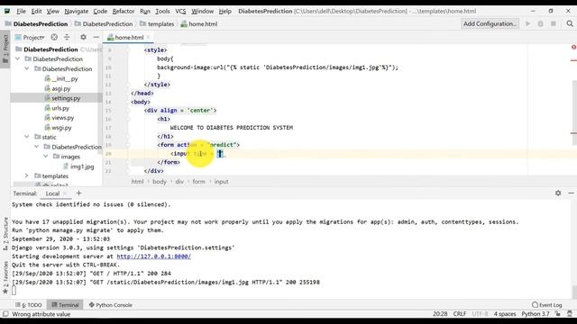Collapse inner DiabetesPrediction package folder
The width and height of the screenshot is (577, 324).
pos(27,68)
